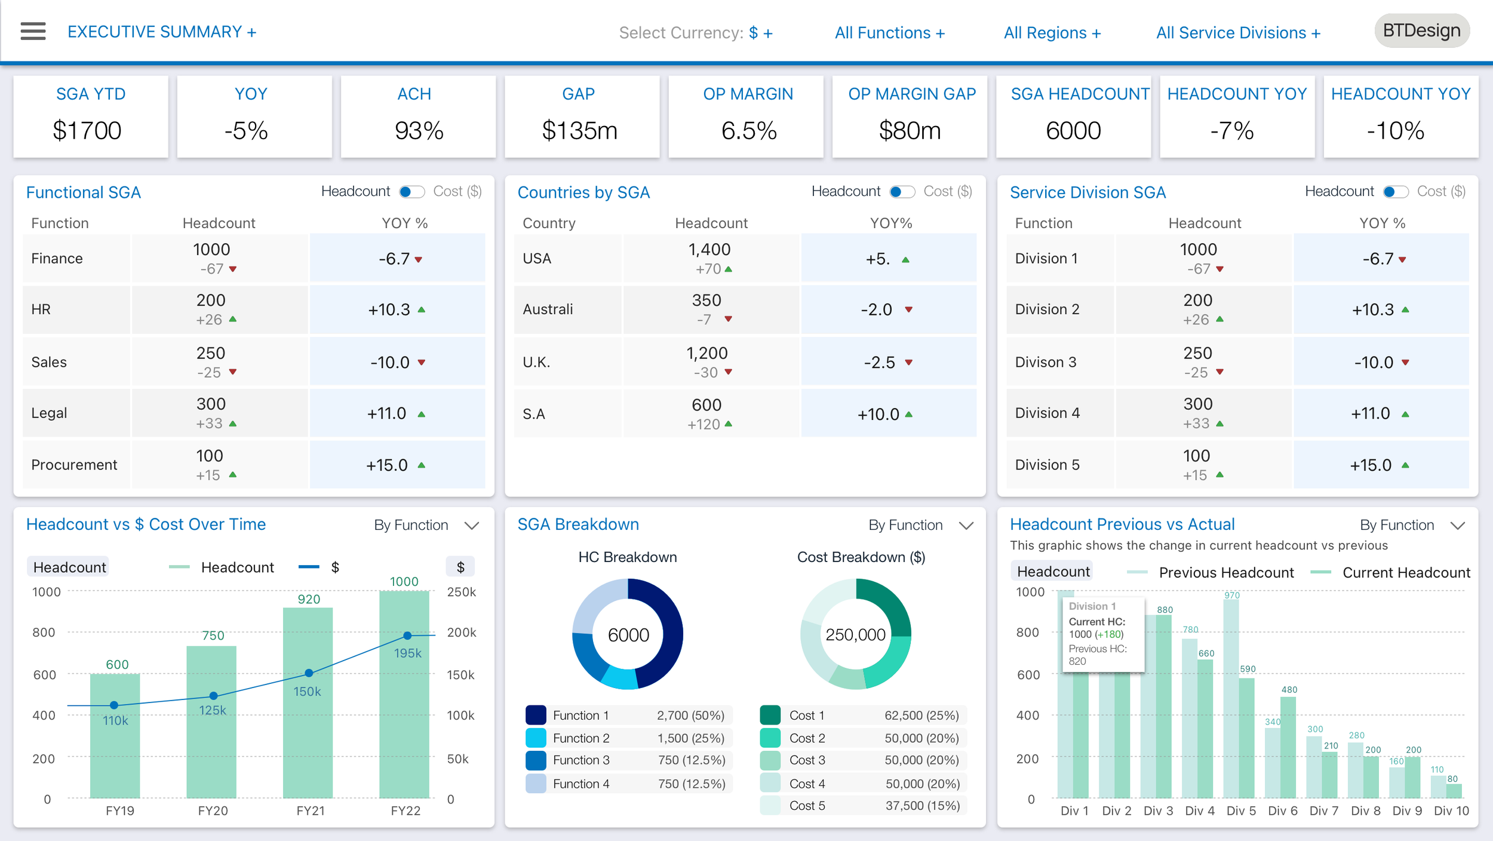Click the FY22 cost data point
Viewport: 1493px width, 841px height.
(407, 636)
